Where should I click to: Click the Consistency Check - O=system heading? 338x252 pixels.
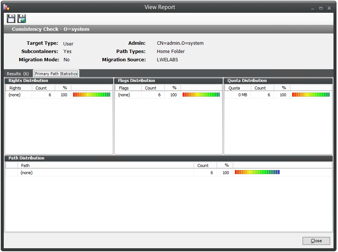pyautogui.click(x=51, y=29)
